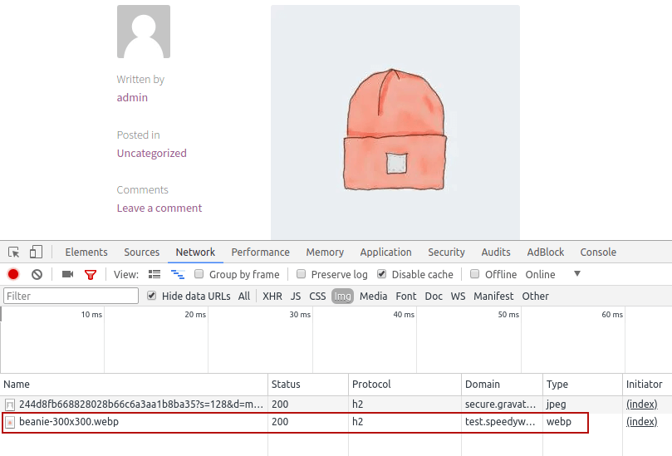Viewport: 672px width, 456px height.
Task: Filter requests by CSS
Action: pyautogui.click(x=317, y=297)
